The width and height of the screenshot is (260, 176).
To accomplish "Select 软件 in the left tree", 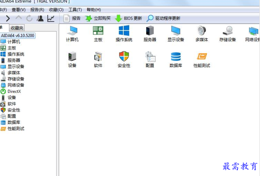I will pos(8,104).
